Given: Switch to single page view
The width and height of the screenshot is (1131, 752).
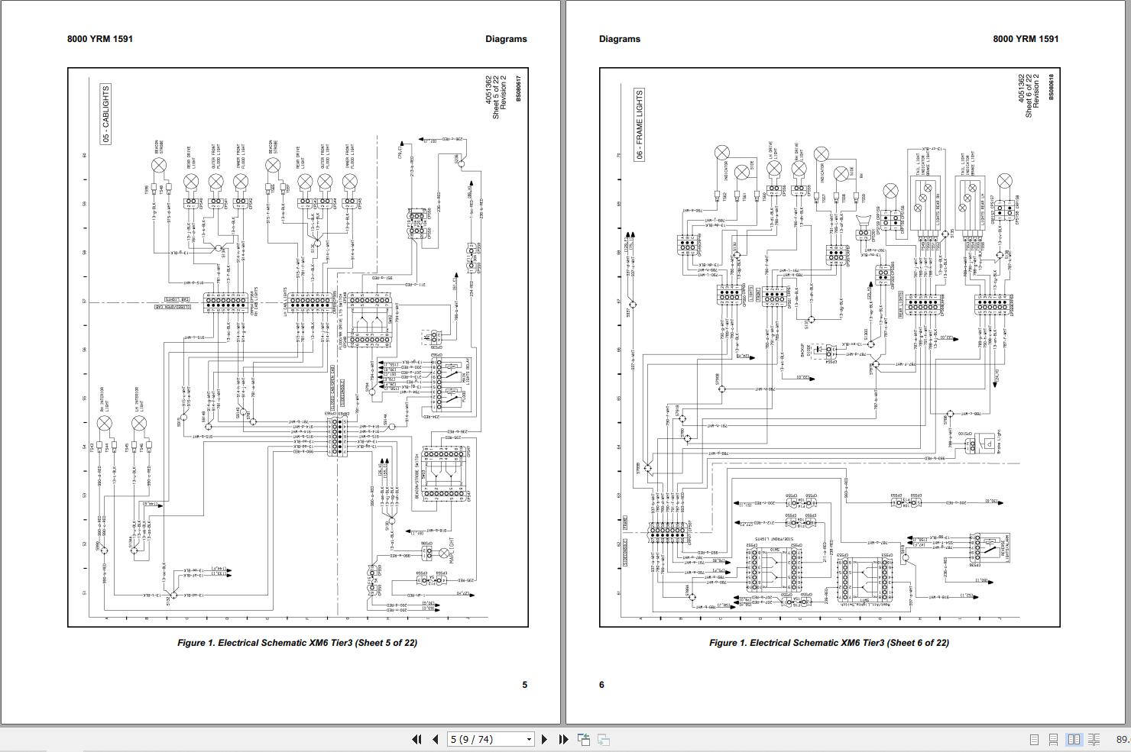Looking at the screenshot, I should point(1034,739).
